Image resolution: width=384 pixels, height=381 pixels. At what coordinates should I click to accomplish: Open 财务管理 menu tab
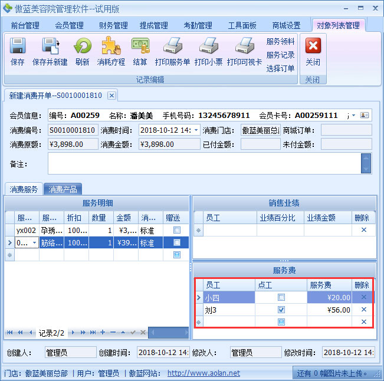pos(113,25)
